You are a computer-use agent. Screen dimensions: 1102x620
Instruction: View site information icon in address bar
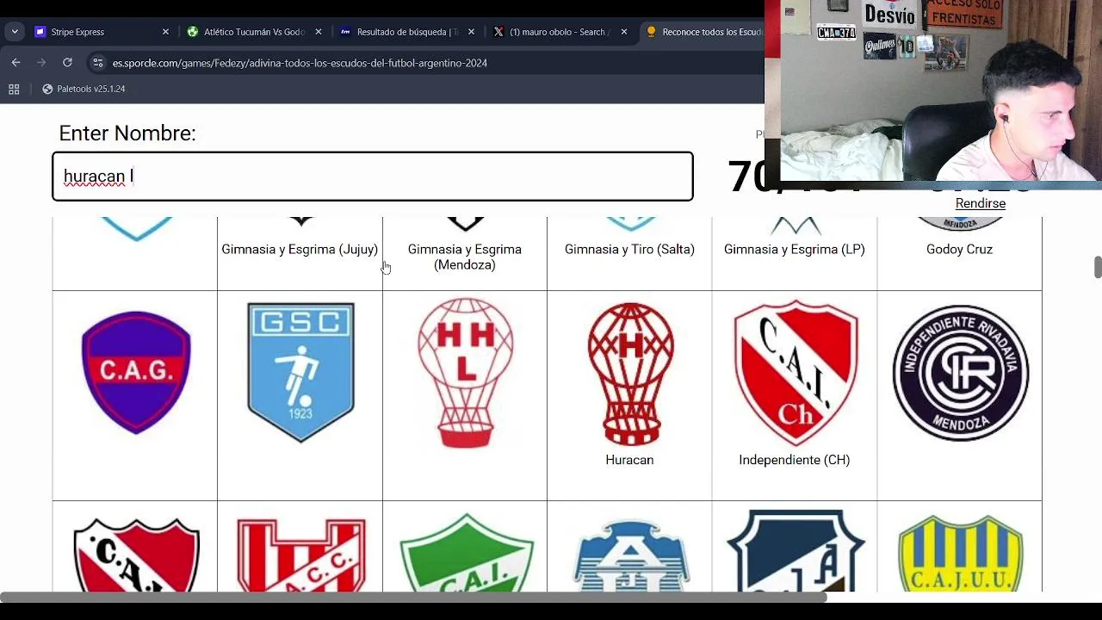coord(97,63)
